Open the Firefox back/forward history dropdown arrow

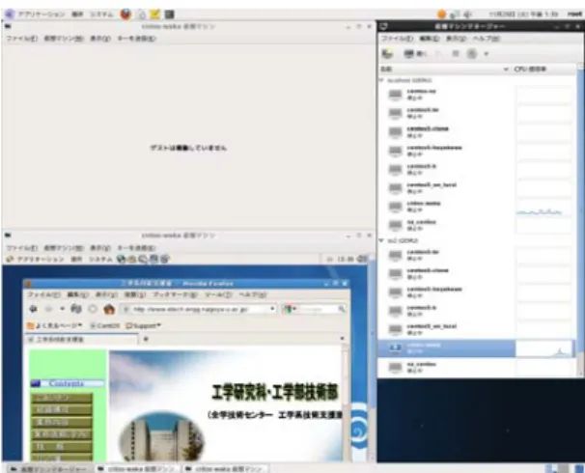coord(63,309)
